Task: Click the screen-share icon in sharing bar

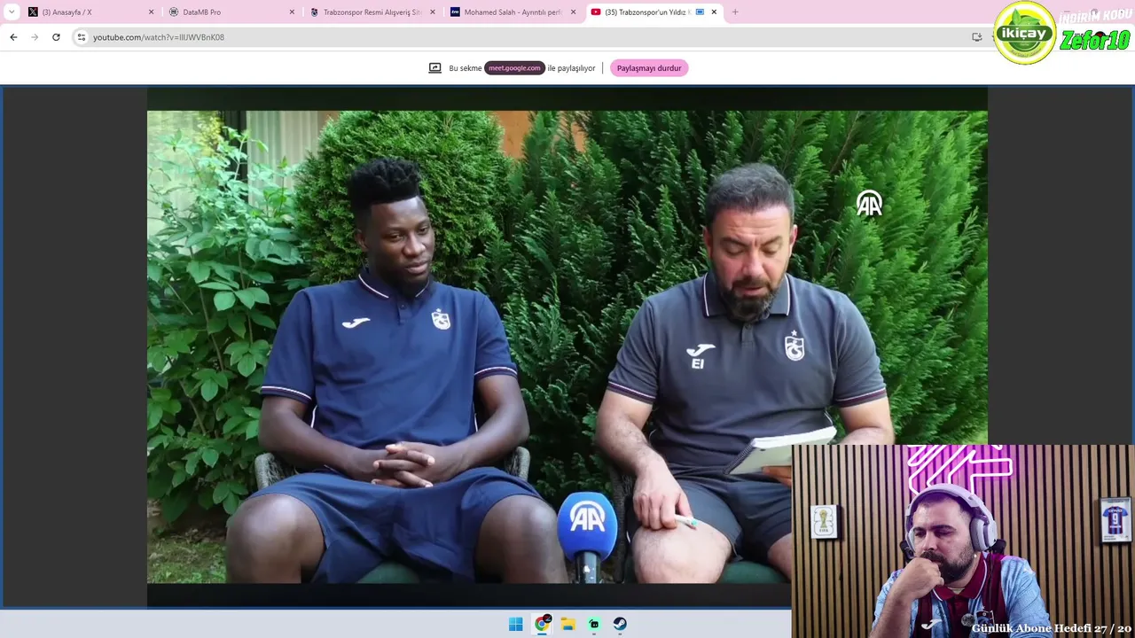Action: pos(434,68)
